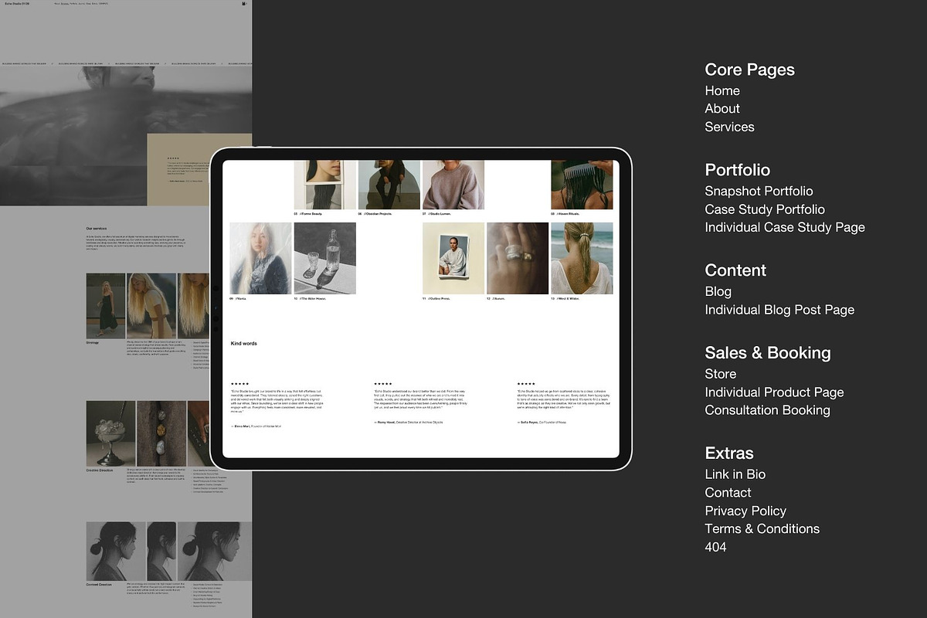Open the Forme Beauty portfolio thumbnail
The width and height of the screenshot is (927, 618).
pyautogui.click(x=324, y=185)
